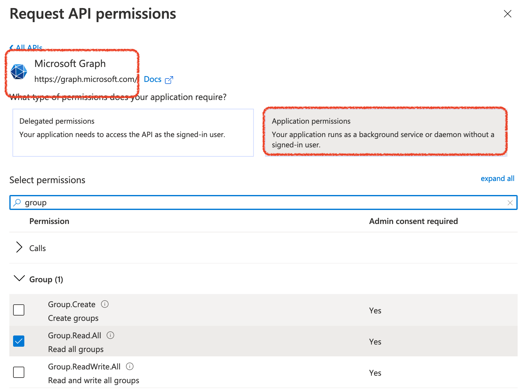The width and height of the screenshot is (522, 390).
Task: Click the Docs external link icon
Action: pyautogui.click(x=169, y=80)
